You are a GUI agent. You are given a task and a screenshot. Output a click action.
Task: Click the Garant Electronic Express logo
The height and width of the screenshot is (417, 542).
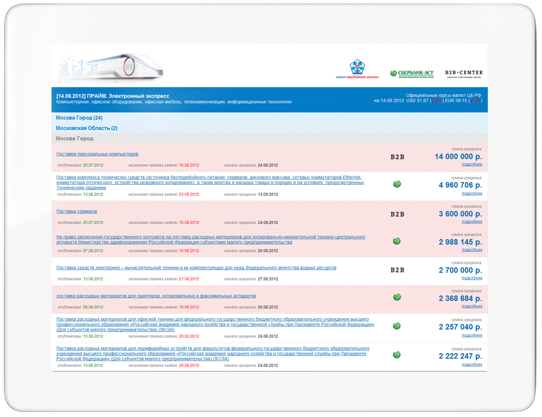(357, 69)
